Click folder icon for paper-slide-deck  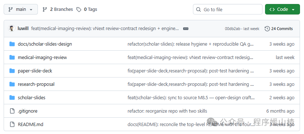click(x=12, y=71)
